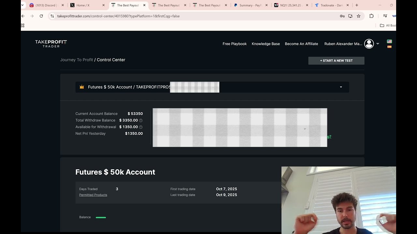The image size is (417, 234).
Task: Click the Start A New Test button
Action: pyautogui.click(x=336, y=60)
